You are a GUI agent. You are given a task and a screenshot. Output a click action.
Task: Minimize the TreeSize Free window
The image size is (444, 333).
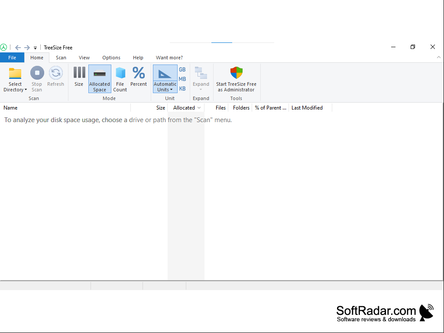(393, 47)
